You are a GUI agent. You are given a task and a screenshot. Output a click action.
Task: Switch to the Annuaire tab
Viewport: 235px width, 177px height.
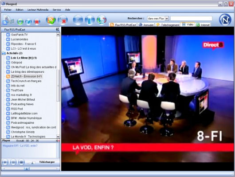pos(146,25)
